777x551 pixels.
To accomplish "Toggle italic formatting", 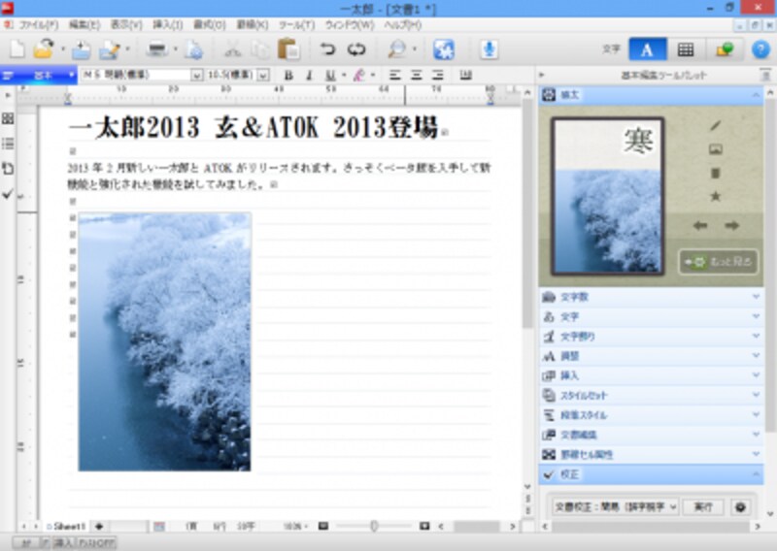I will tap(309, 76).
